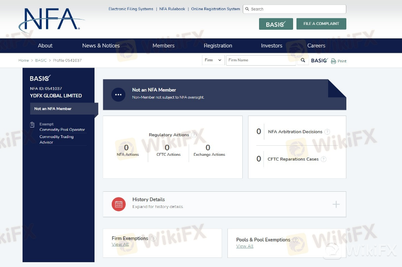Image resolution: width=402 pixels, height=267 pixels.
Task: Click into the Firm Name input field
Action: click(x=260, y=60)
